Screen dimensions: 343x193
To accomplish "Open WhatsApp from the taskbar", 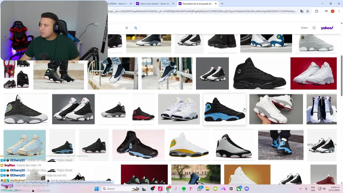I will 200,189.
